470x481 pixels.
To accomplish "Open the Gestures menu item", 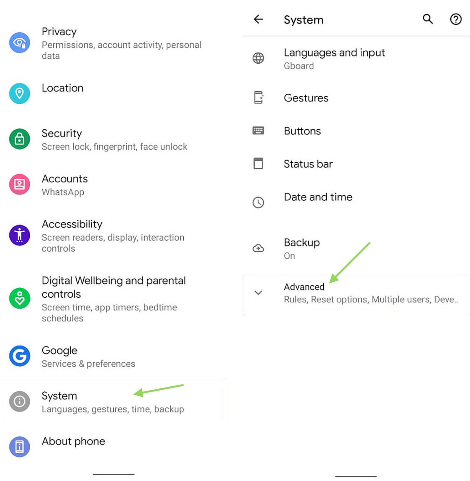I will pos(356,98).
